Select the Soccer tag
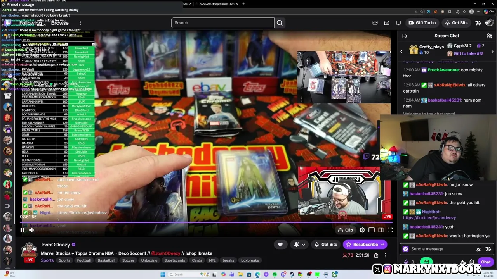 [x=128, y=260]
